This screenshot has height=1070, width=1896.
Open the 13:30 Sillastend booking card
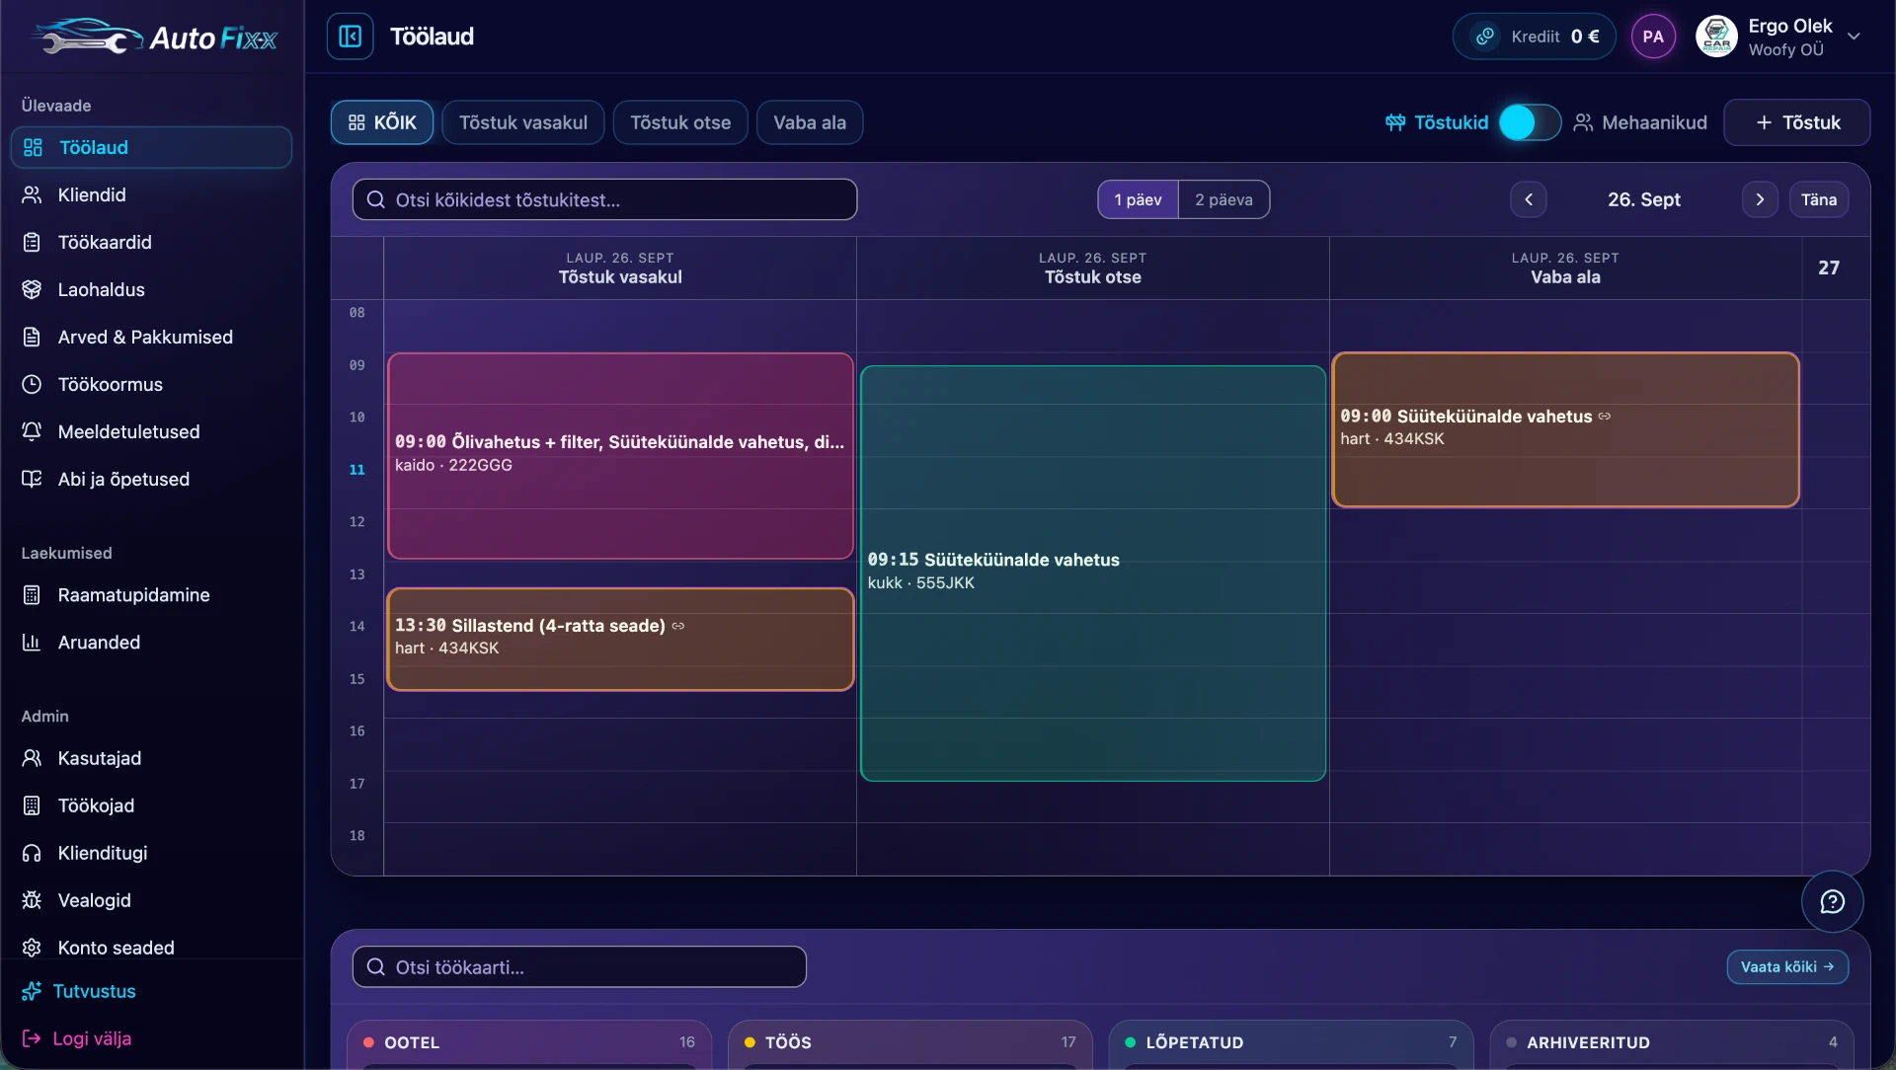point(620,639)
